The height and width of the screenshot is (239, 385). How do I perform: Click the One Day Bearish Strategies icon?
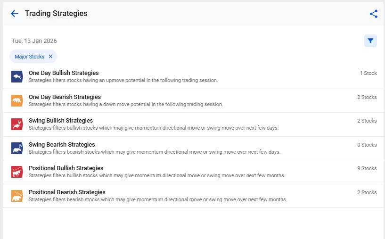point(17,100)
